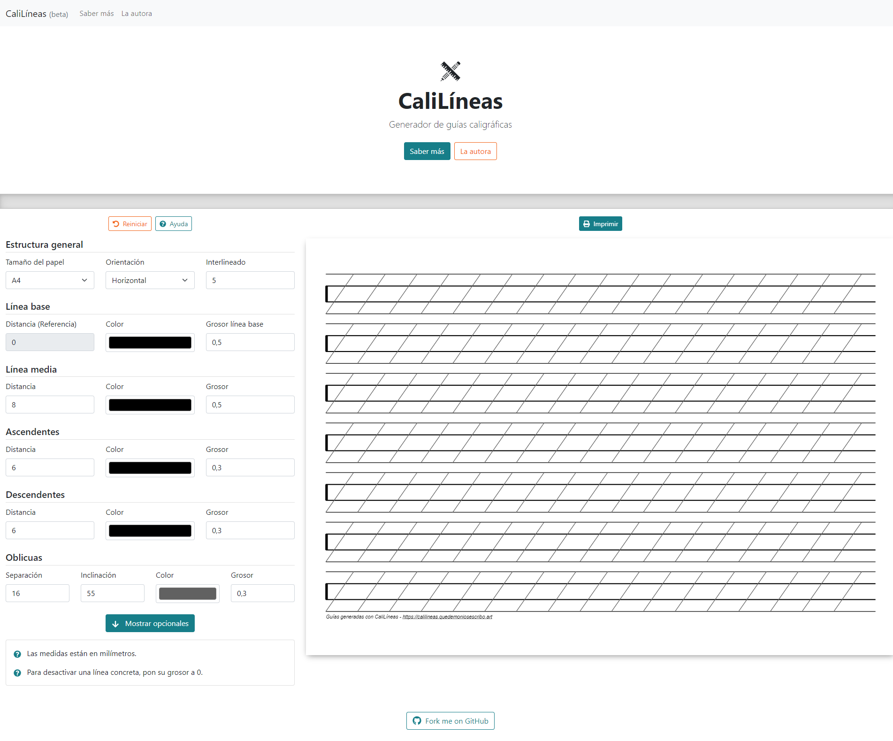Screen dimensions: 893x741
Task: Click the Línea media Distancia field
Action: point(50,405)
